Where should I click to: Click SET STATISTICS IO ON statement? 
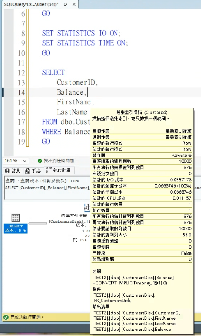pos(81,33)
